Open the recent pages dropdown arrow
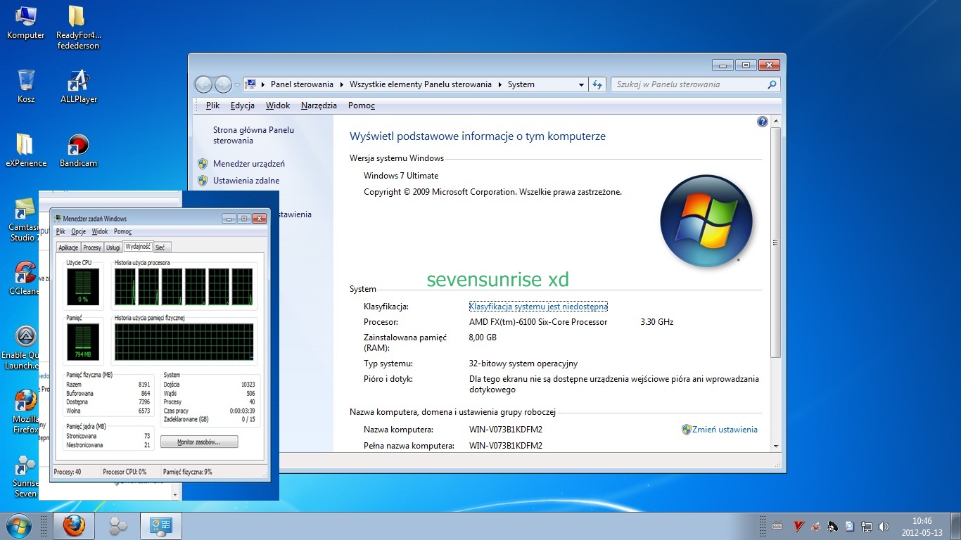 [x=237, y=84]
